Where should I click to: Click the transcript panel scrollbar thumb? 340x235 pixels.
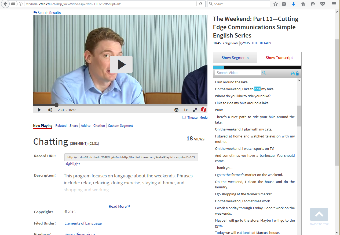[299, 116]
